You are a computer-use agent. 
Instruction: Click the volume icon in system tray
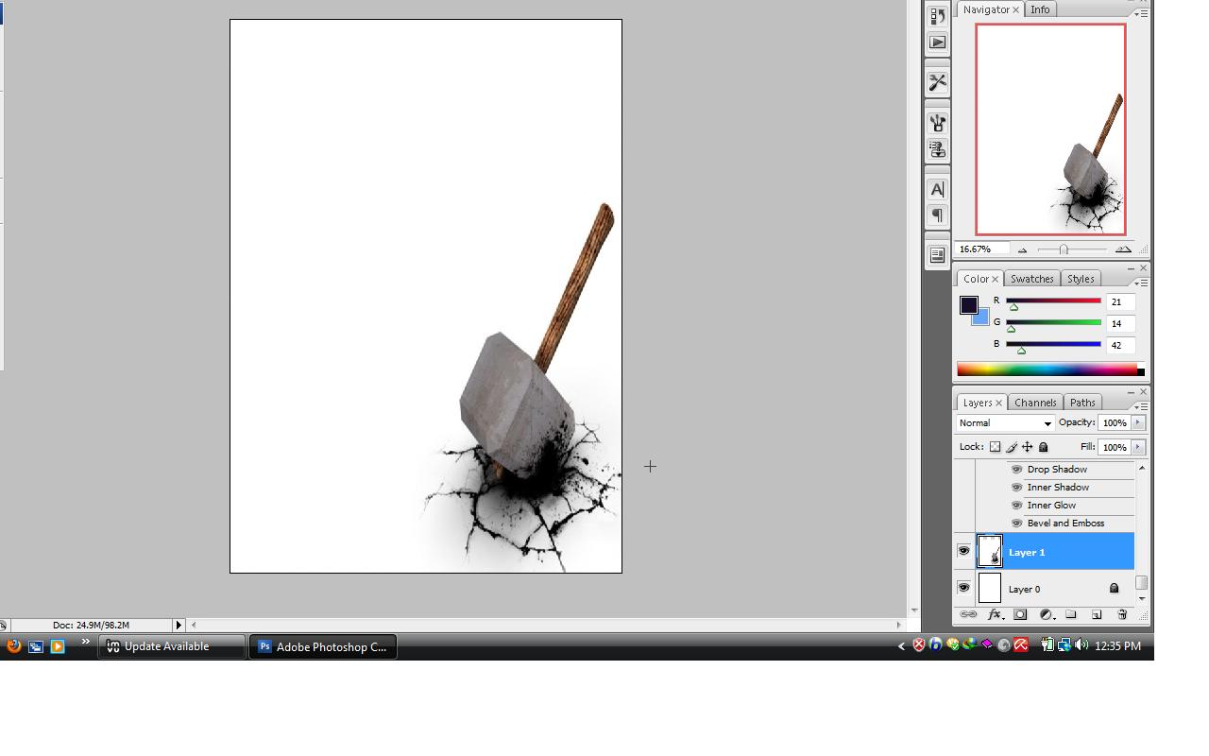[1081, 645]
